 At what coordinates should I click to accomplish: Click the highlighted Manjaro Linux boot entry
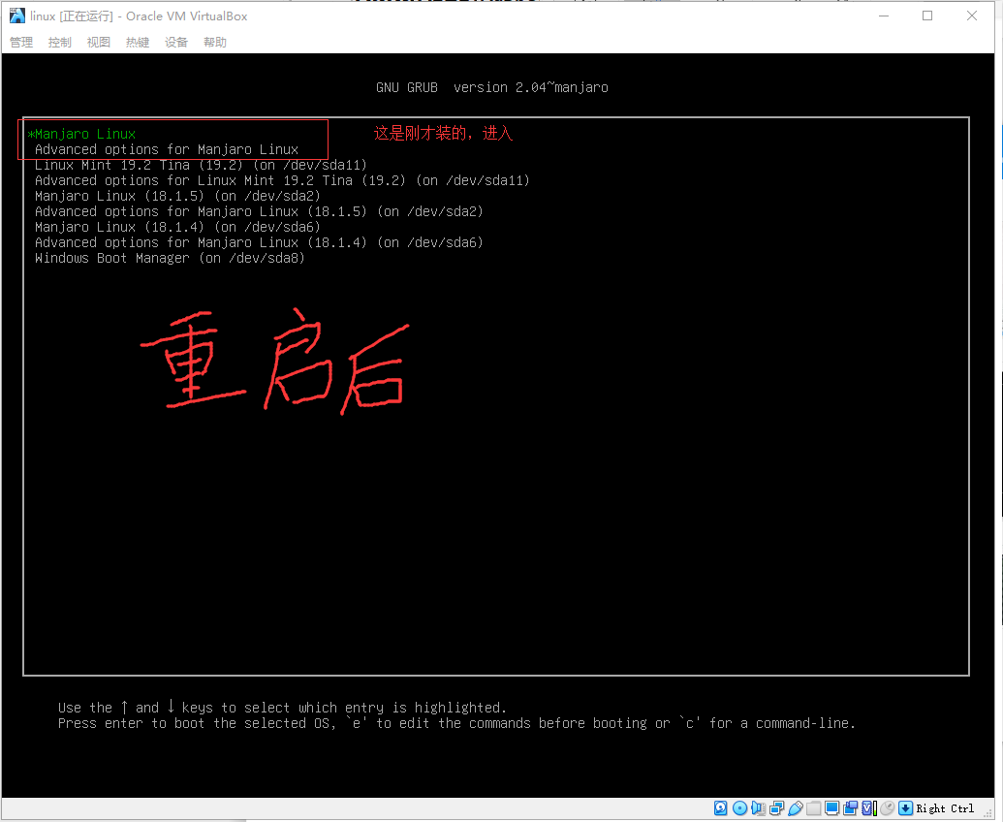pyautogui.click(x=85, y=134)
